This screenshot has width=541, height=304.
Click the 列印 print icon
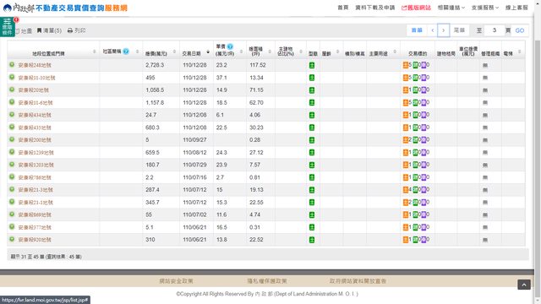tap(70, 30)
